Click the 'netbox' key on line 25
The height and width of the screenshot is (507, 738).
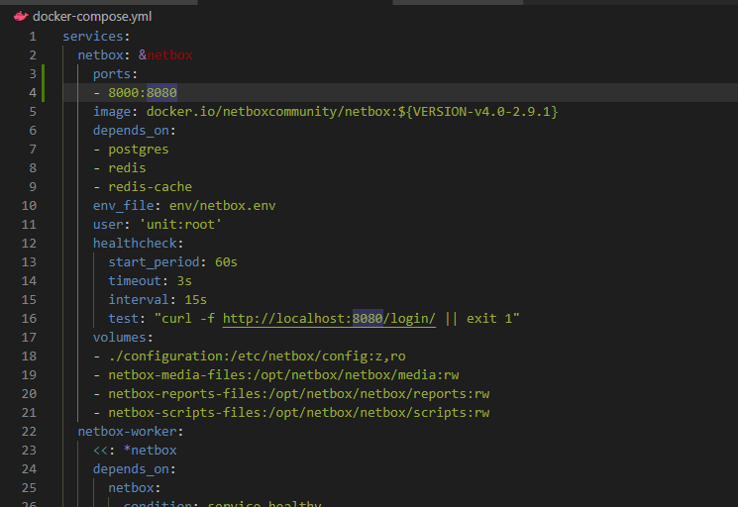click(x=131, y=488)
